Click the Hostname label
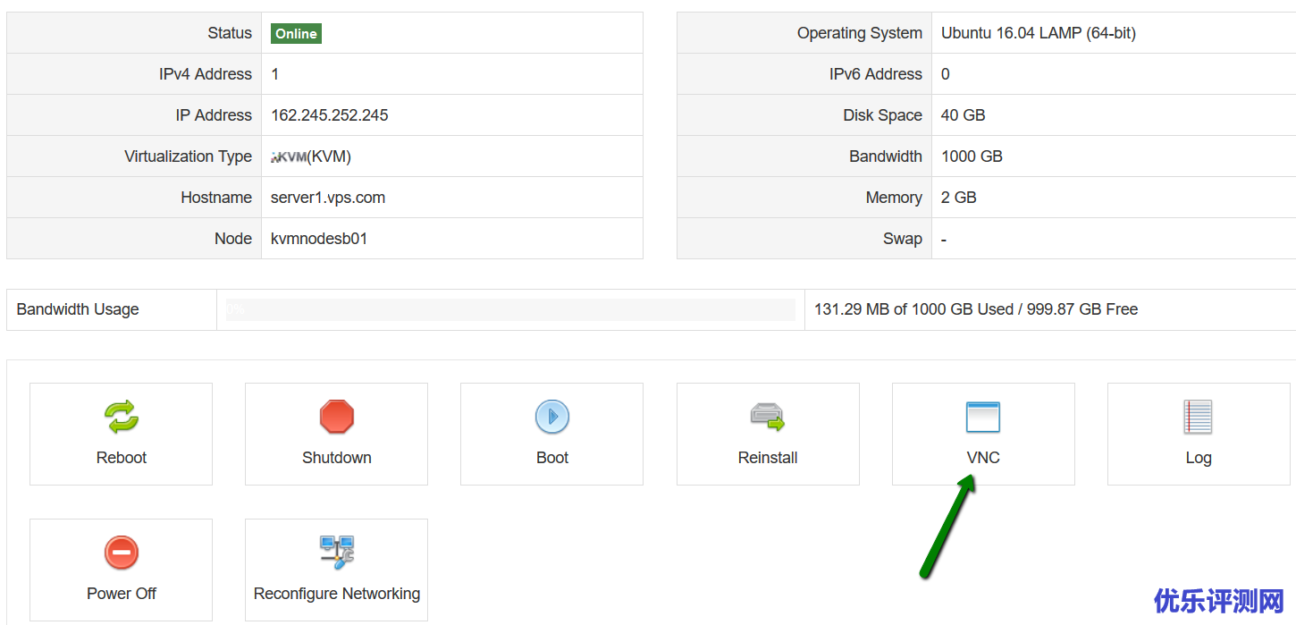This screenshot has height=625, width=1296. point(216,198)
